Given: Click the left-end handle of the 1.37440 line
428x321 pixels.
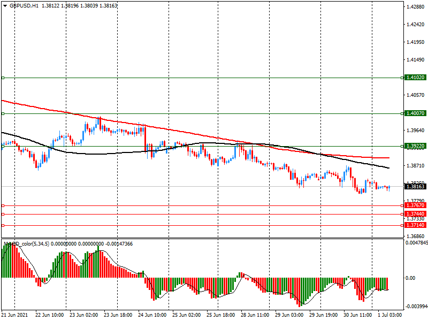Looking at the screenshot, I should [x=3, y=215].
